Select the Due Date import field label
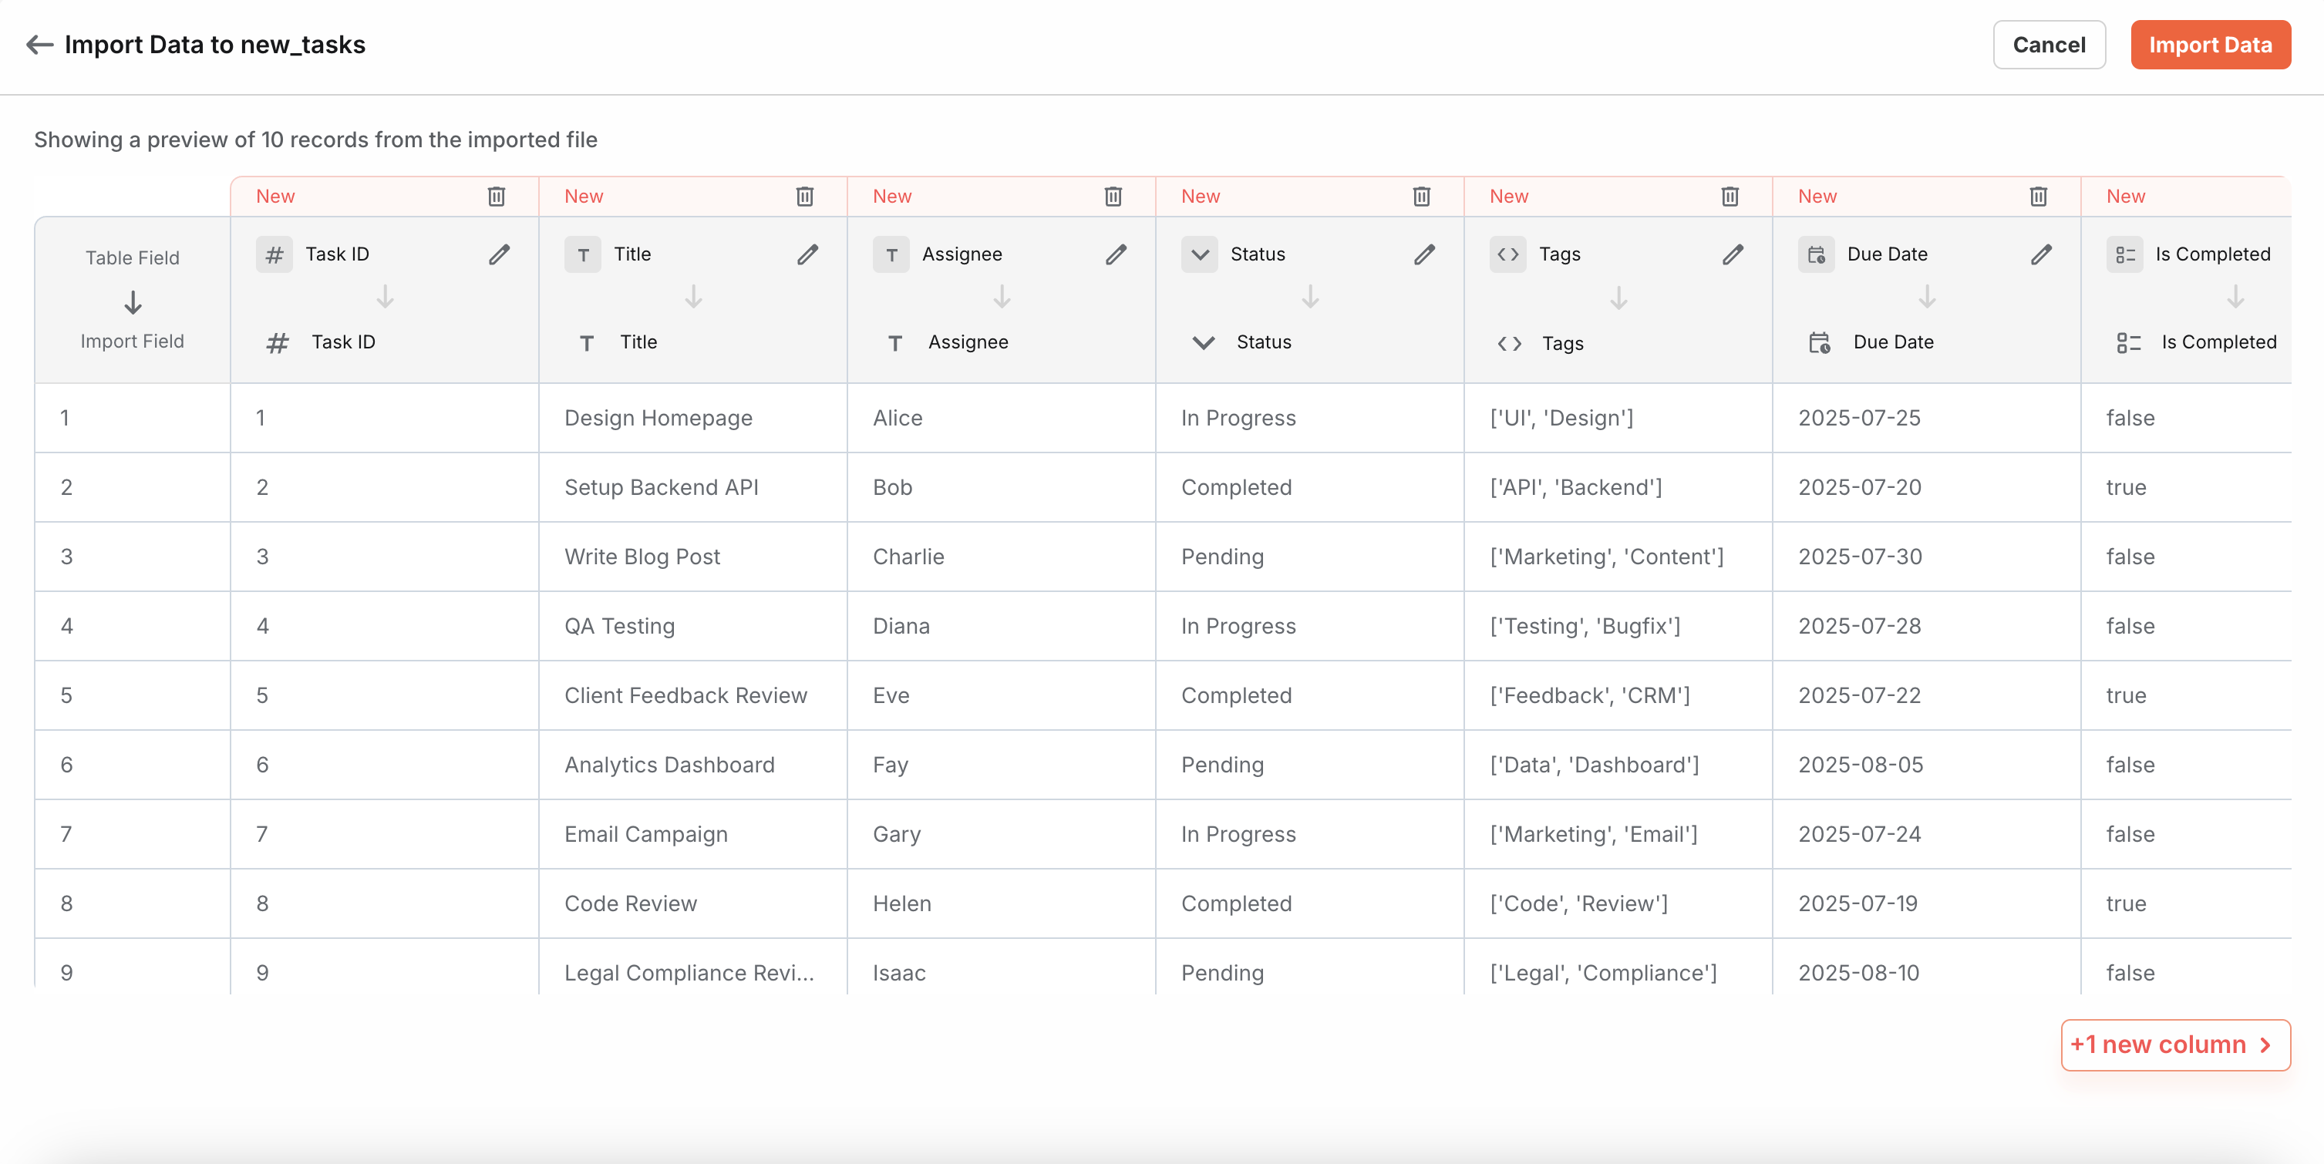 click(x=1894, y=342)
